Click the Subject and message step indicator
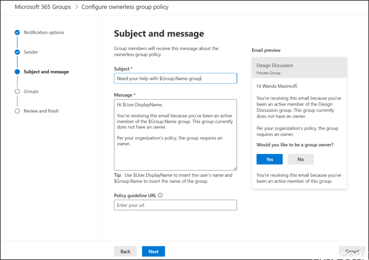This screenshot has width=369, height=260. click(x=17, y=72)
